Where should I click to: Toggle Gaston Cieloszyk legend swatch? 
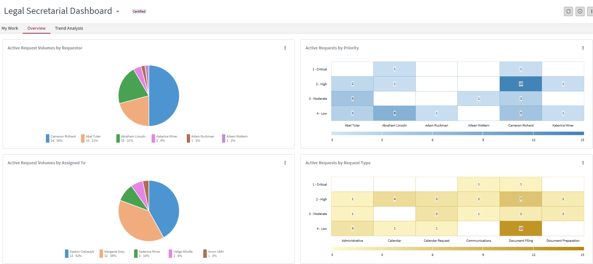[67, 254]
